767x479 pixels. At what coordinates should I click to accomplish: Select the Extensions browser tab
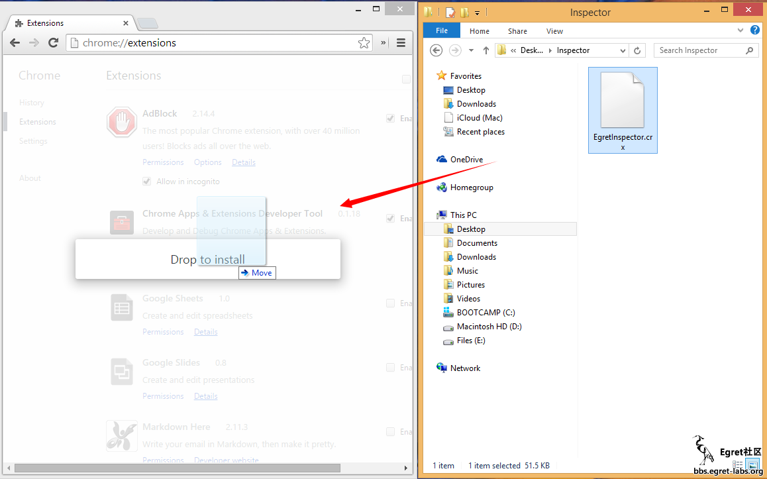70,23
